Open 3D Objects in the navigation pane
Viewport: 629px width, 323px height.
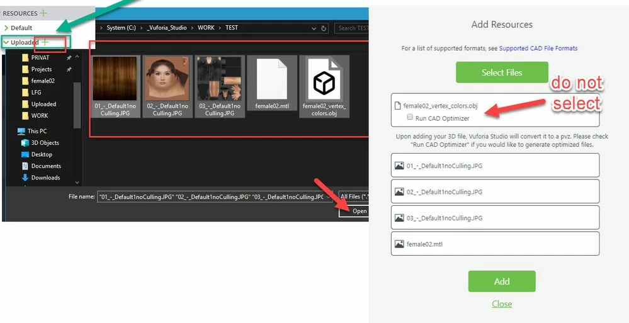(x=45, y=143)
